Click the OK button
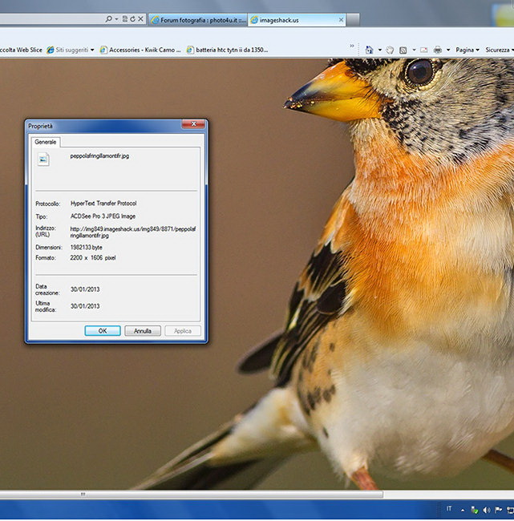 [103, 330]
